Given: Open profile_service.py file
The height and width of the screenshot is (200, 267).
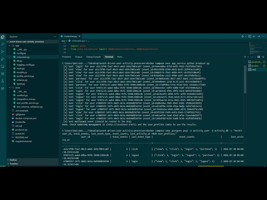Looking at the screenshot, I should pos(25,76).
